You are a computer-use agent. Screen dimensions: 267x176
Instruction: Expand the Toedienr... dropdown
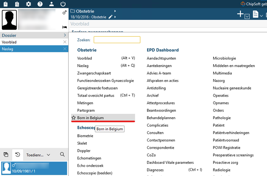pyautogui.click(x=48, y=155)
